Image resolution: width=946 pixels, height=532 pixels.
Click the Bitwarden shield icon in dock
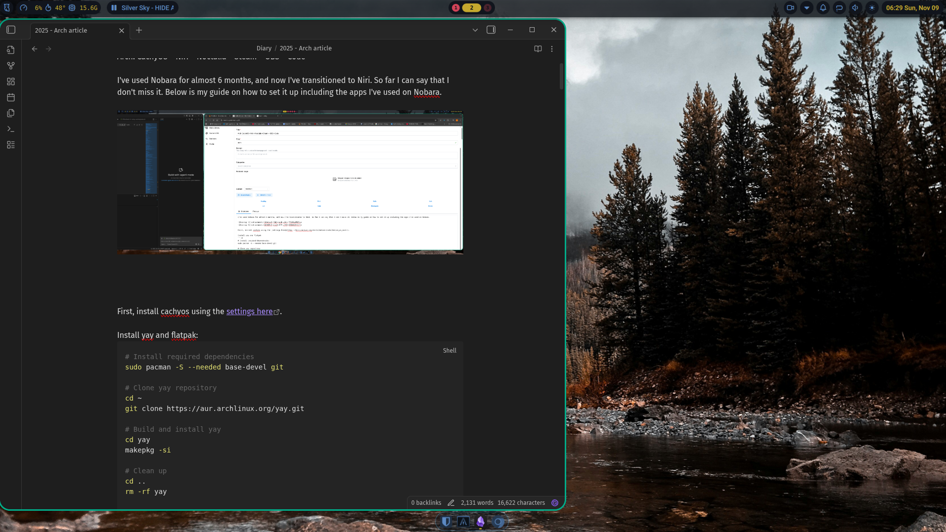tap(446, 522)
